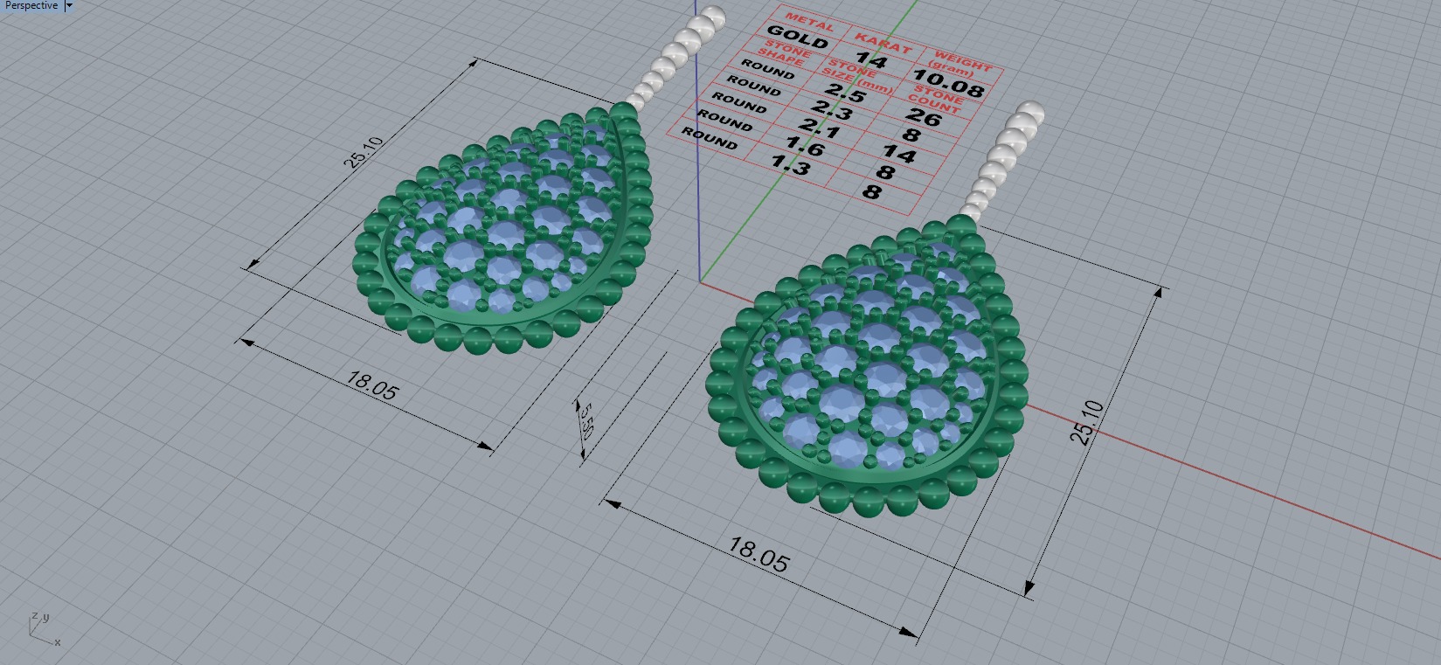Click the 2.1 stone size value
The height and width of the screenshot is (665, 1441).
(820, 128)
